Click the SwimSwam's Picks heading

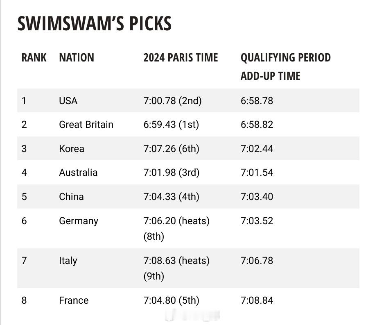coord(95,23)
